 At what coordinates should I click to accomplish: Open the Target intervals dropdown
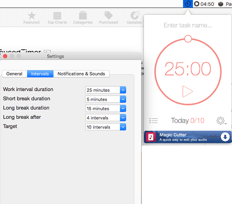click(x=105, y=127)
